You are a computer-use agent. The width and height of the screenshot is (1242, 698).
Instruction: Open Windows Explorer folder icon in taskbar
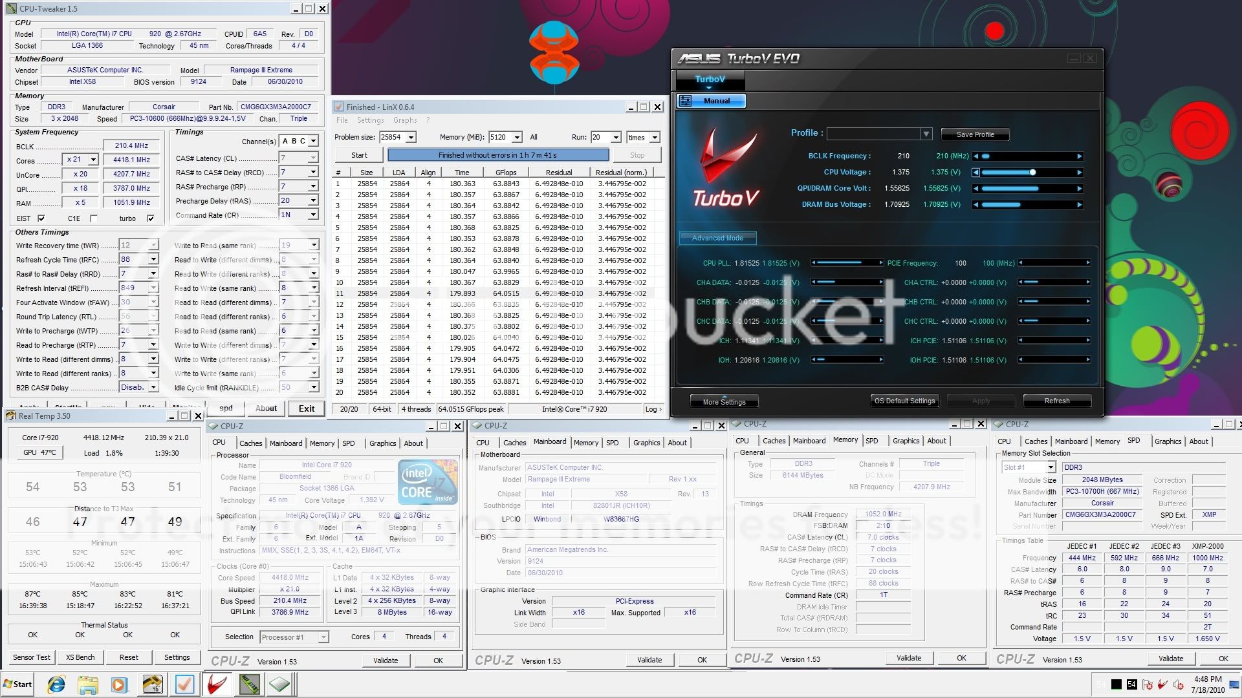tap(88, 684)
